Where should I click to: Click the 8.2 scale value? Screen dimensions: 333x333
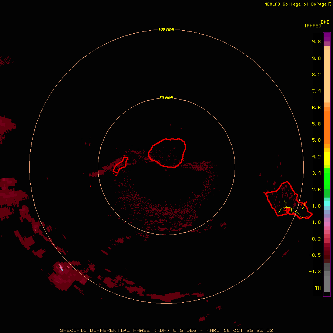pyautogui.click(x=316, y=74)
